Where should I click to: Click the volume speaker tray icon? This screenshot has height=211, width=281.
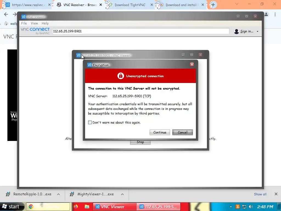pos(251,207)
